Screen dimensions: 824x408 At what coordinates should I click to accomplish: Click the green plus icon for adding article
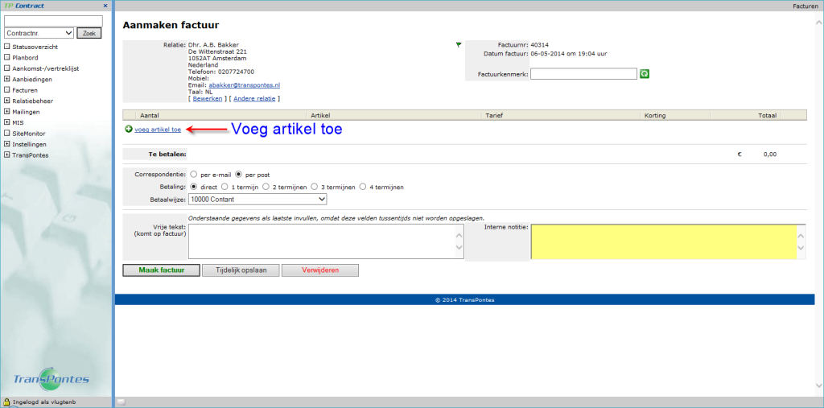pyautogui.click(x=129, y=129)
